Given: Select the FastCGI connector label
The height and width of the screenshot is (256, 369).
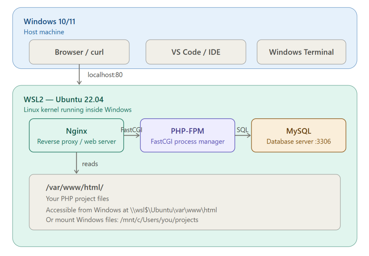Looking at the screenshot, I should tap(131, 130).
